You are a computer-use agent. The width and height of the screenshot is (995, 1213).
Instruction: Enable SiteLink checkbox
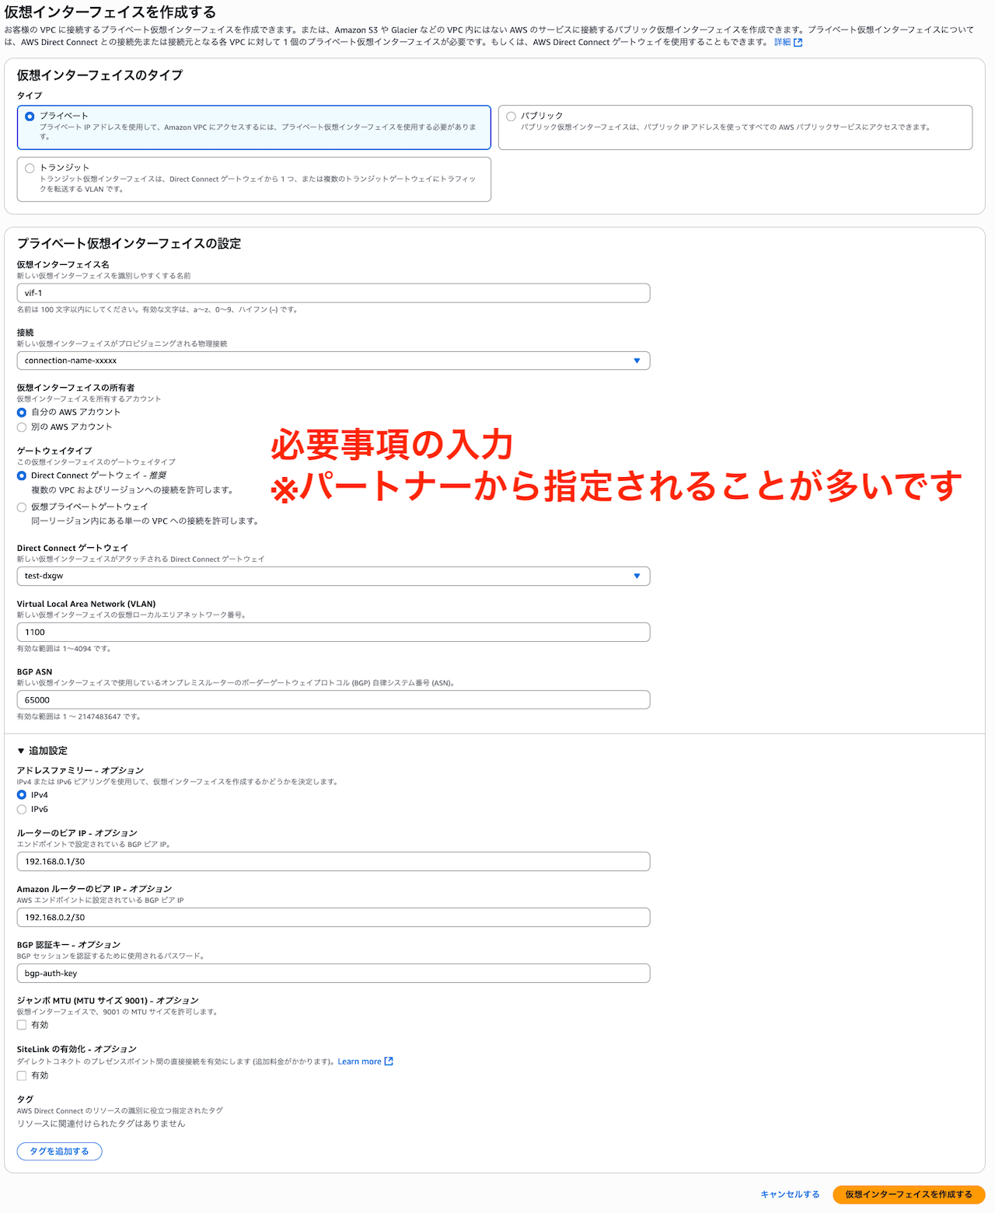pos(22,1075)
